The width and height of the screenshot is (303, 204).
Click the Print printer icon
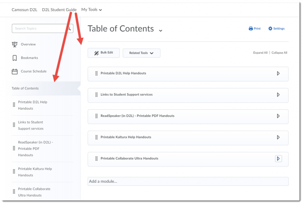point(251,29)
